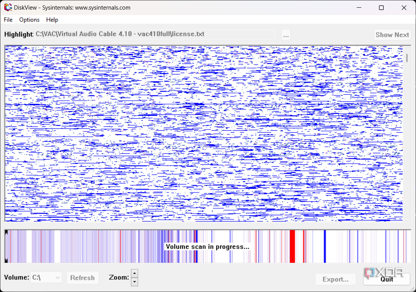Click the Show Next button
The height and width of the screenshot is (292, 416).
392,35
